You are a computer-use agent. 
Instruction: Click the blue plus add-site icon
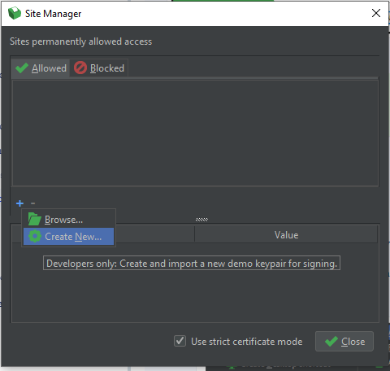pos(19,203)
